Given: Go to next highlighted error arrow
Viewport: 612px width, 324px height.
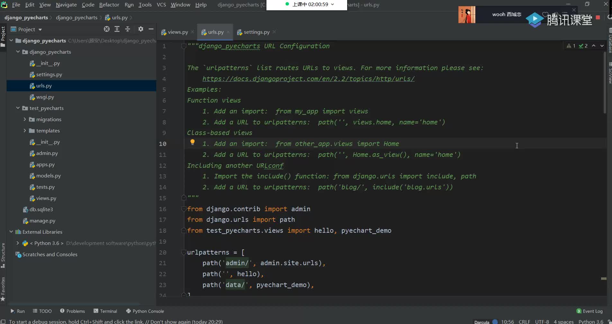Looking at the screenshot, I should point(602,46).
